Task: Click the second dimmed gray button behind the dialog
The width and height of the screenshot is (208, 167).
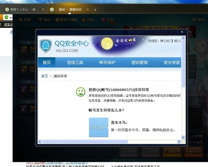Action: (x=150, y=152)
